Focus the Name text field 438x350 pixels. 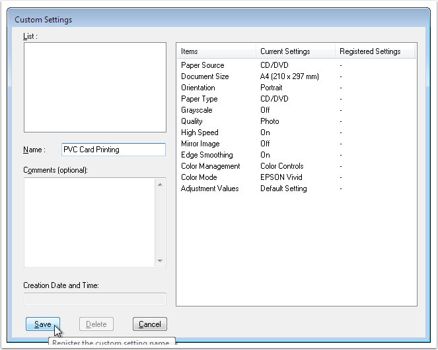coord(113,150)
